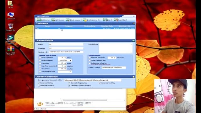The height and width of the screenshot is (113, 201).
Task: Click the Executions times spinner arrows
Action: [65, 63]
